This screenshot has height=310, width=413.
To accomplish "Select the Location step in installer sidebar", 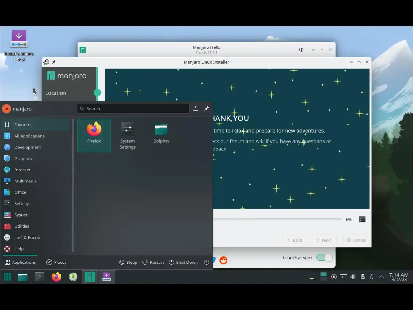I will (55, 93).
